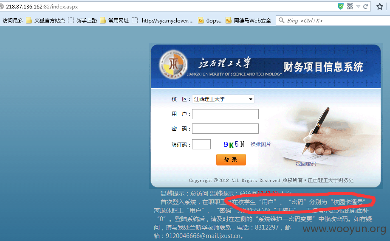390x241 pixels.
Task: Reload the page with the refresh icon
Action: tap(365, 6)
